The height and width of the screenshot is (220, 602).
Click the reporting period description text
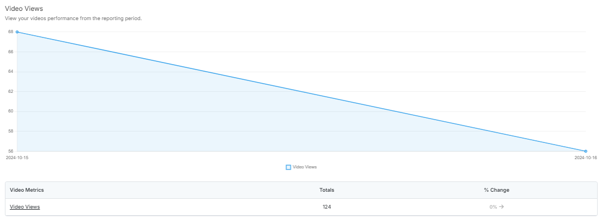pos(73,18)
